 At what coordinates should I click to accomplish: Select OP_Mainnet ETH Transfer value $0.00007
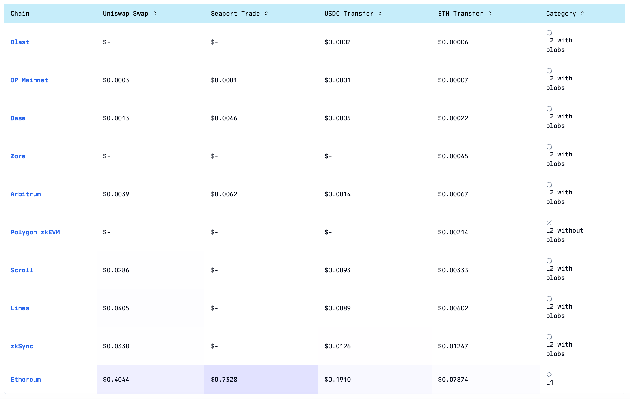coord(453,80)
